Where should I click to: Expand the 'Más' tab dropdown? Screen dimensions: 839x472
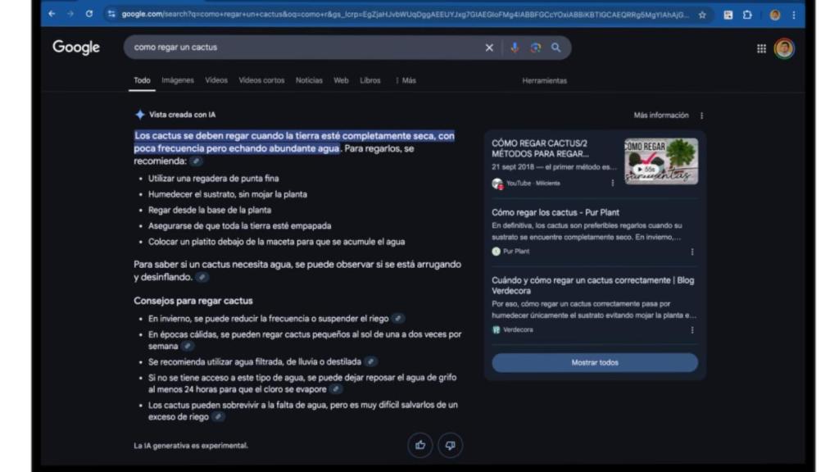tap(406, 80)
